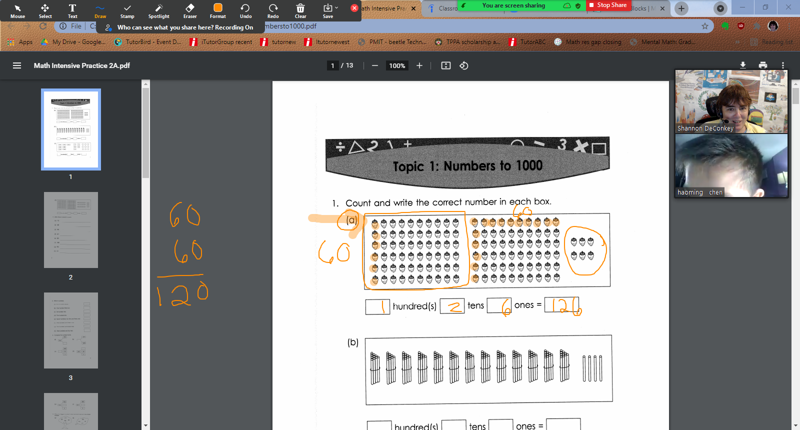The width and height of the screenshot is (800, 430).
Task: Open PDF viewer more actions menu
Action: (x=783, y=65)
